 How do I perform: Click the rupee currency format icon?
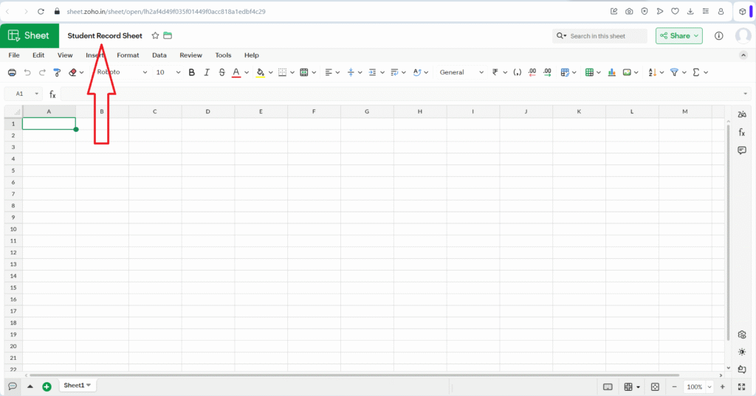(495, 72)
